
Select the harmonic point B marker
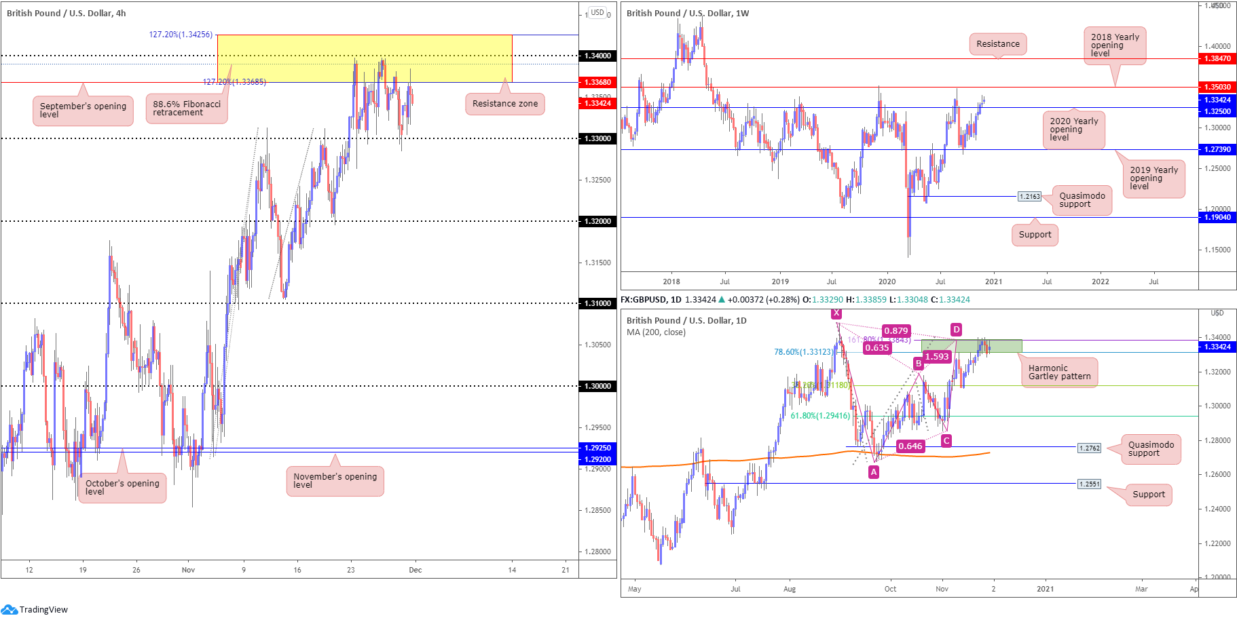[919, 364]
